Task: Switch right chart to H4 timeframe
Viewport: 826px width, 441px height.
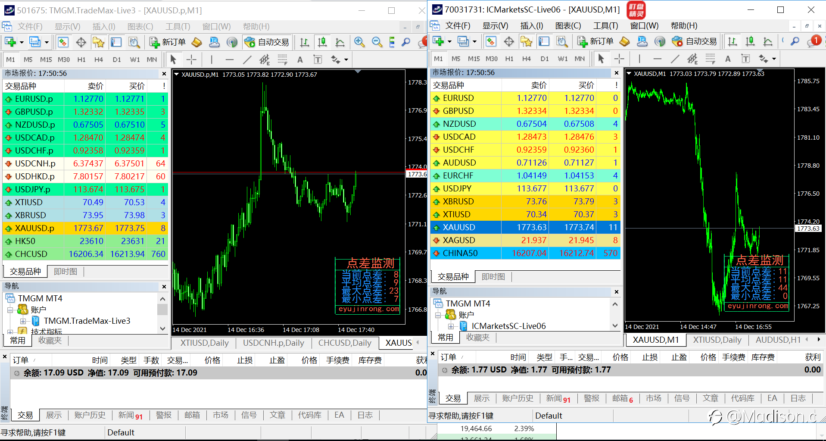Action: coord(527,59)
